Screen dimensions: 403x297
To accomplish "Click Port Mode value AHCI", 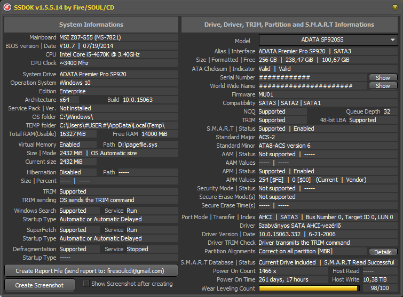I will (265, 217).
